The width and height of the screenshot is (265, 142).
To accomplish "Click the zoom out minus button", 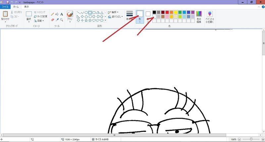I will point(239,139).
